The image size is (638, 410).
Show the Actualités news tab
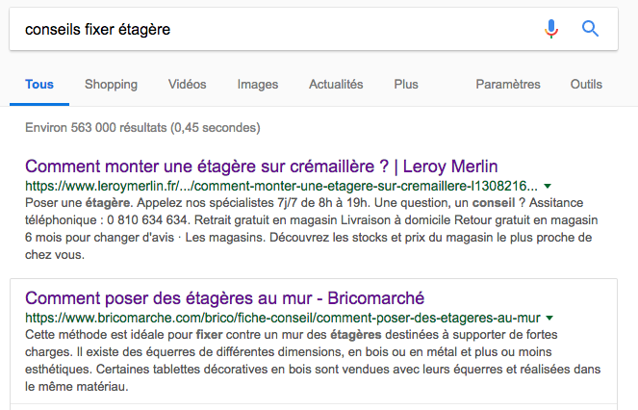[336, 85]
